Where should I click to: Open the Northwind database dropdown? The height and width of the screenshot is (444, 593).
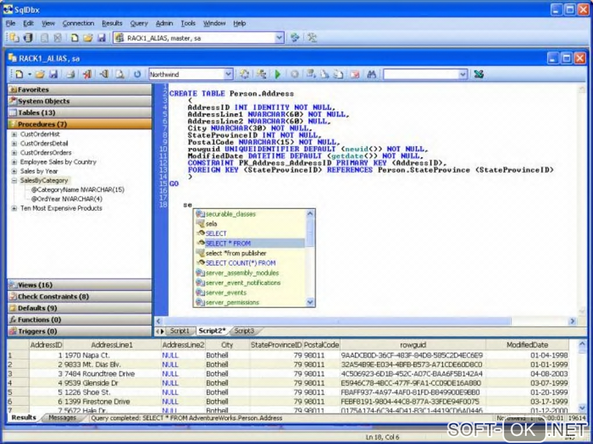pos(228,74)
